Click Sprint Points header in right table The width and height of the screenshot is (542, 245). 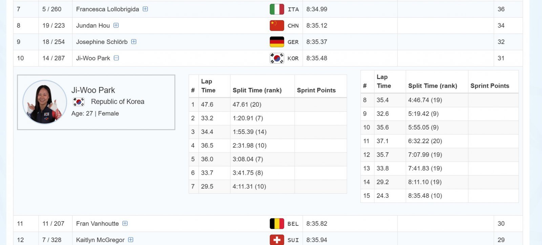(x=489, y=86)
